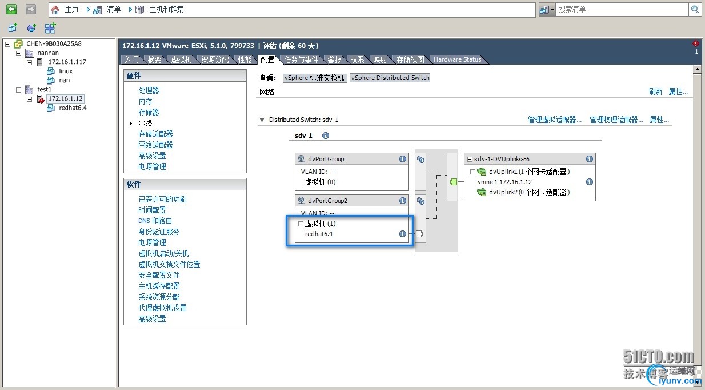Open the 入门 tab
Viewport: 705px width, 390px height.
click(x=131, y=59)
